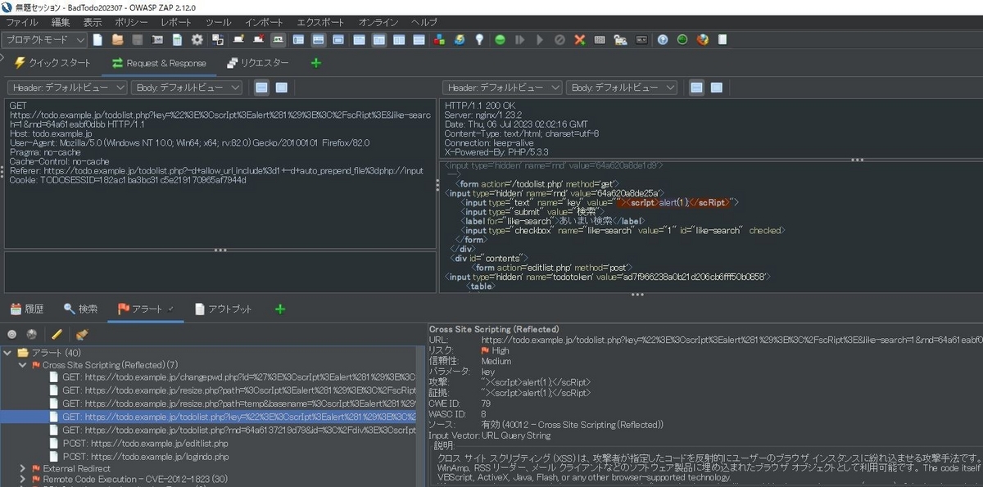Collapse the アラート (40) root tree node
Viewport: 983px width, 487px height.
pyautogui.click(x=7, y=353)
